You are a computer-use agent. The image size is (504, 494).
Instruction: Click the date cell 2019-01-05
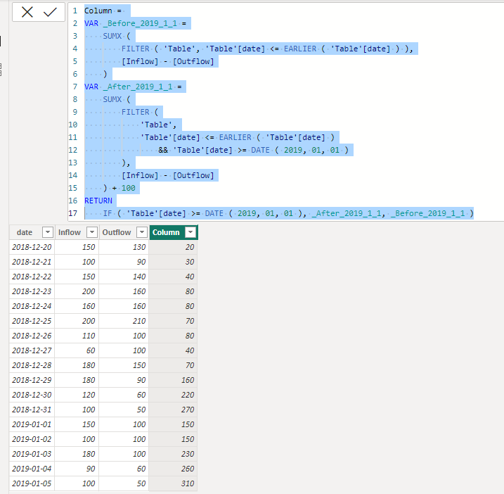[32, 483]
